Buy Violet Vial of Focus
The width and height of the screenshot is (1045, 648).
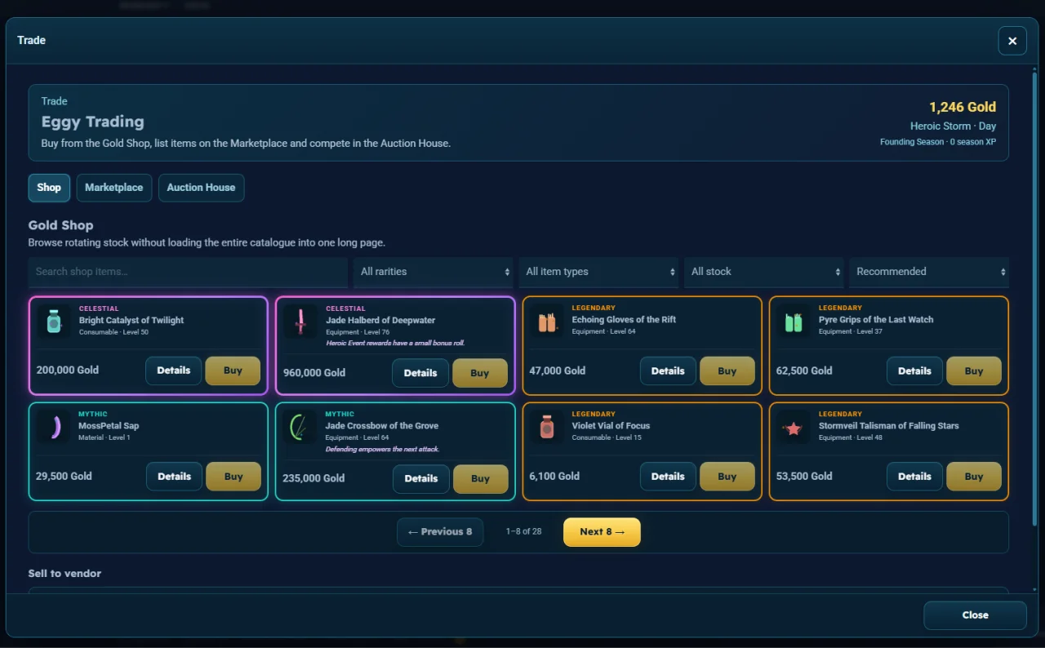(x=727, y=477)
